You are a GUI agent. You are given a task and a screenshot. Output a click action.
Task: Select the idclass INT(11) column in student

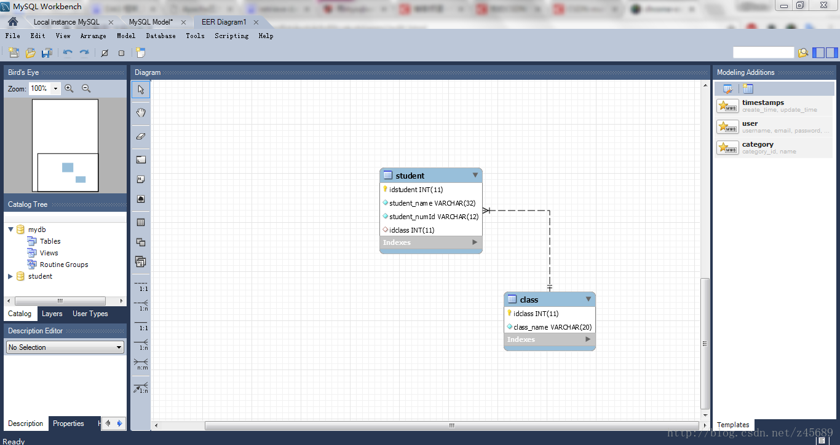pyautogui.click(x=412, y=230)
